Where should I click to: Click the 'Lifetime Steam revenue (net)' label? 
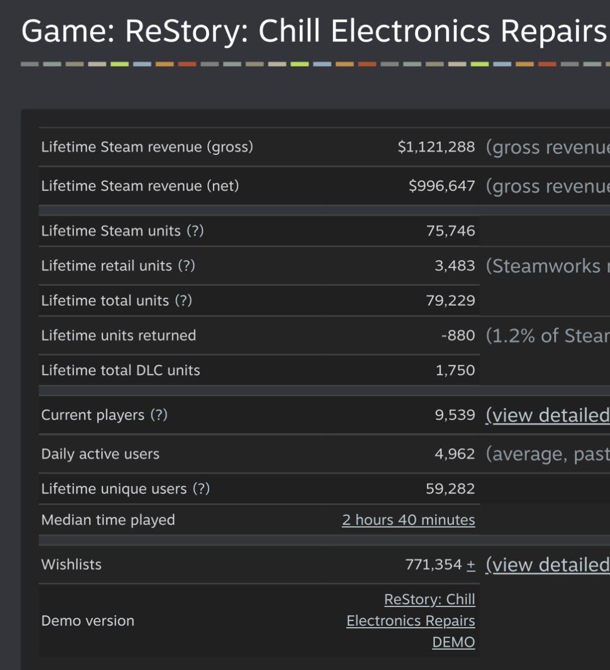(140, 186)
